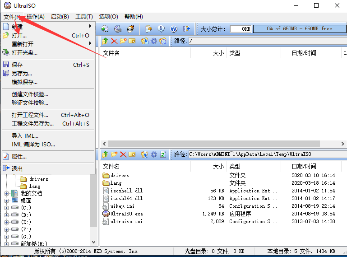Image resolution: width=347 pixels, height=257 pixels.
Task: Click the burn disc image flame icon
Action: pos(130,29)
